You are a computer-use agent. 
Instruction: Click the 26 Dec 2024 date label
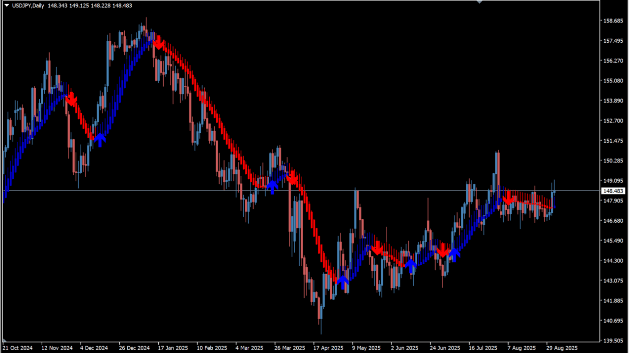click(134, 348)
